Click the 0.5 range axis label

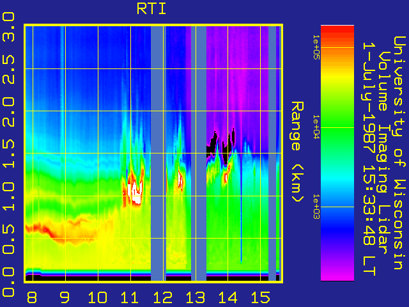click(8, 239)
